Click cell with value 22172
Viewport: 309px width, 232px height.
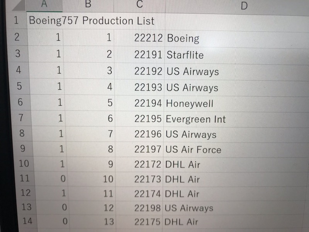coord(139,164)
